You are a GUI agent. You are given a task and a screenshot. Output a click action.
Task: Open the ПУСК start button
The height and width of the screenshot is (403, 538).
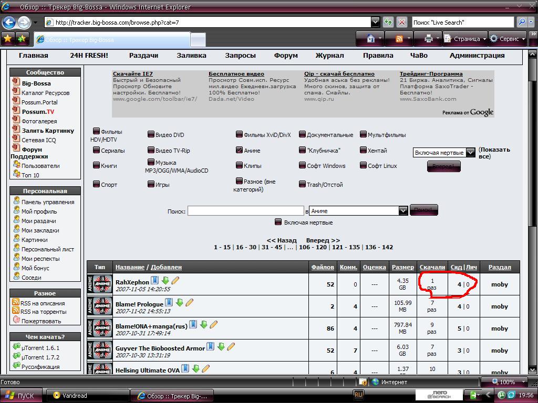tap(21, 396)
